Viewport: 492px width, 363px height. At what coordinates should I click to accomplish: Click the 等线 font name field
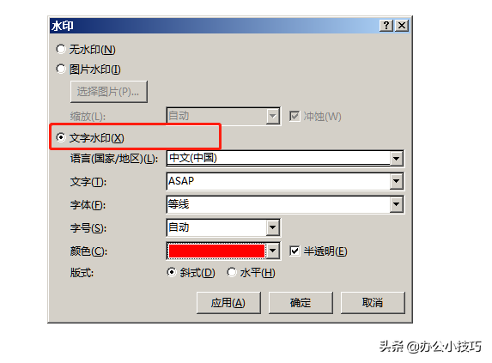(279, 204)
